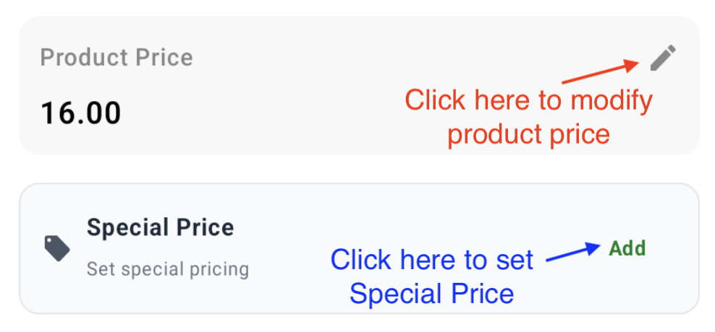Click the green Add link
This screenshot has height=332, width=715.
click(x=627, y=249)
